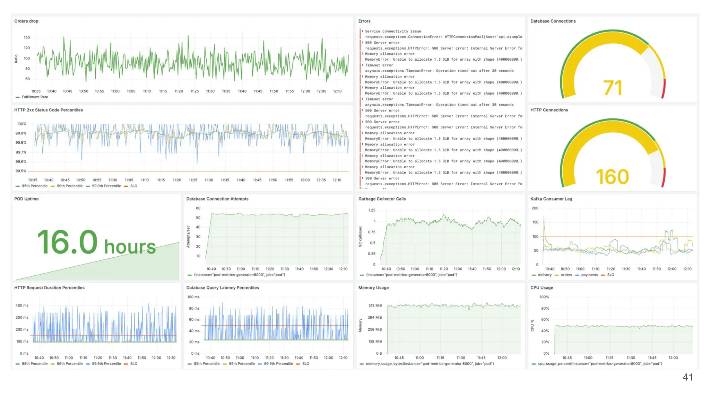This screenshot has height=399, width=710.
Task: Click green swatch of cpu_usage_percent legend
Action: click(534, 364)
